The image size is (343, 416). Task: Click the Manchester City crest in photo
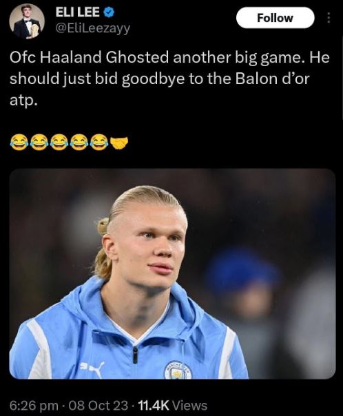click(178, 370)
